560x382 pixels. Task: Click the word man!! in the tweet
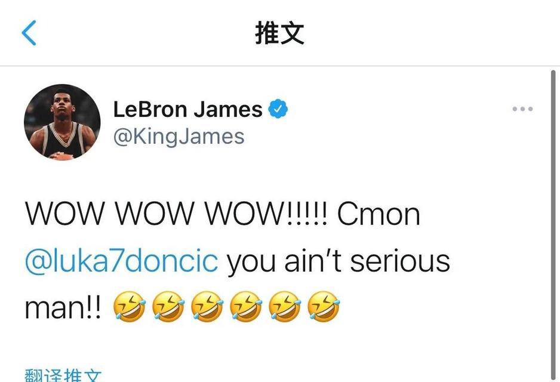click(63, 307)
